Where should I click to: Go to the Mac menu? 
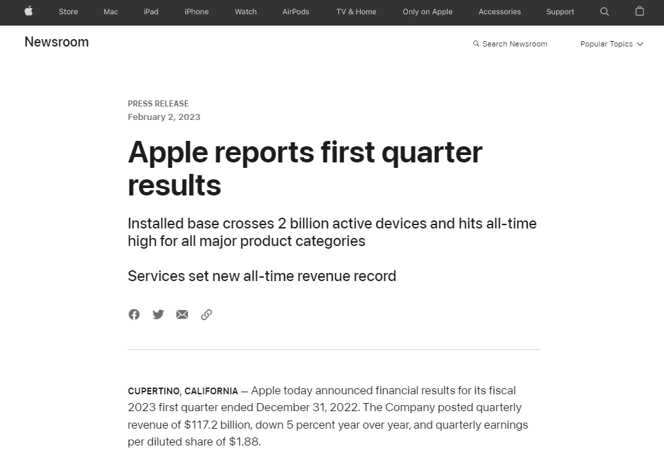pyautogui.click(x=111, y=11)
